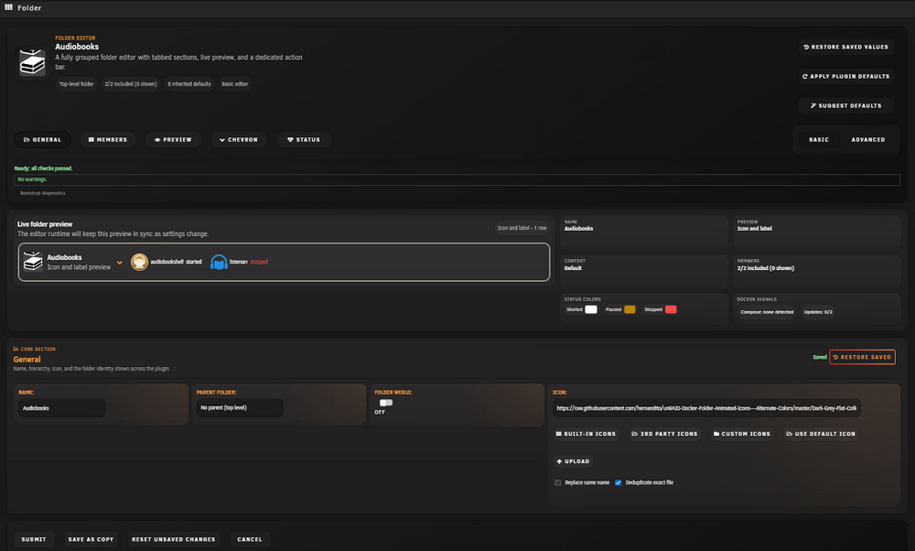Switch to the Chevron tab
Viewport: 915px width, 551px height.
tap(239, 139)
